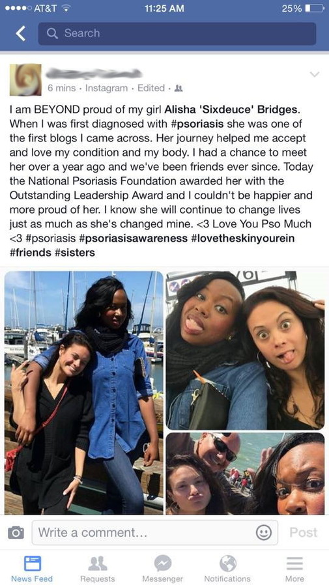Screen dimensions: 329x585
Task: Open the tongue-out selfie photo
Action: pyautogui.click(x=245, y=350)
